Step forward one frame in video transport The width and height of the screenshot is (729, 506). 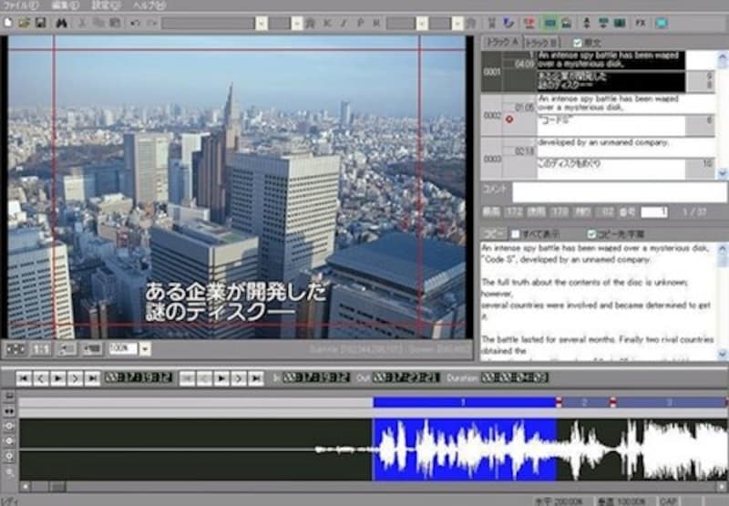coord(75,378)
